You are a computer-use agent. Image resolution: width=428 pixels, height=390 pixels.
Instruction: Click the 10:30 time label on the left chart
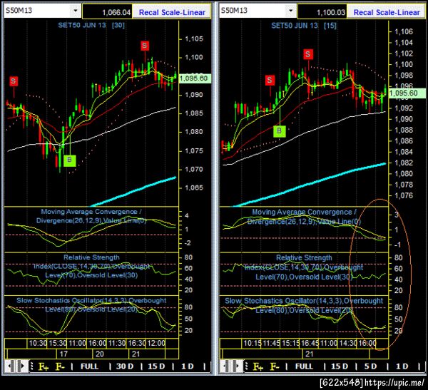tap(38, 343)
